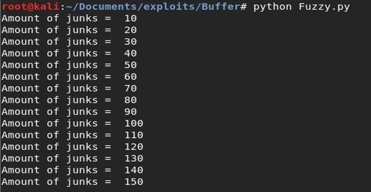371x192 pixels.
Task: Click the line showing junks = 20
Action: pyautogui.click(x=69, y=30)
